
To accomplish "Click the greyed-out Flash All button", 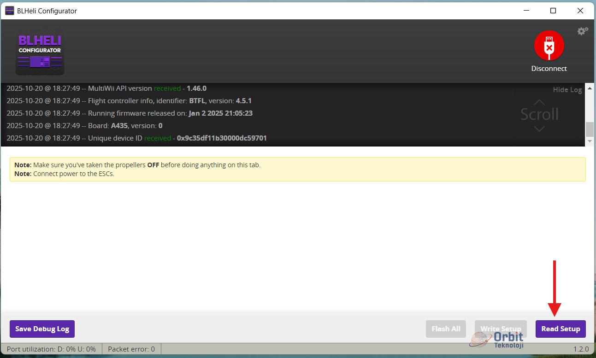I will 446,329.
